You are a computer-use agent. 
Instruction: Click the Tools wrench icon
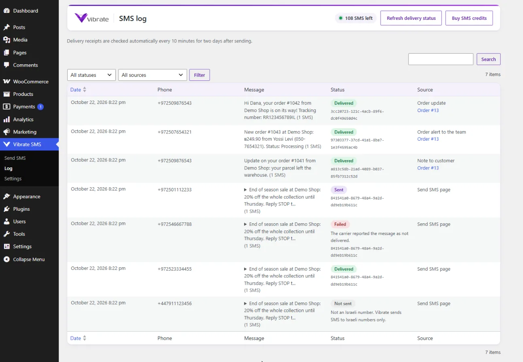pos(6,234)
